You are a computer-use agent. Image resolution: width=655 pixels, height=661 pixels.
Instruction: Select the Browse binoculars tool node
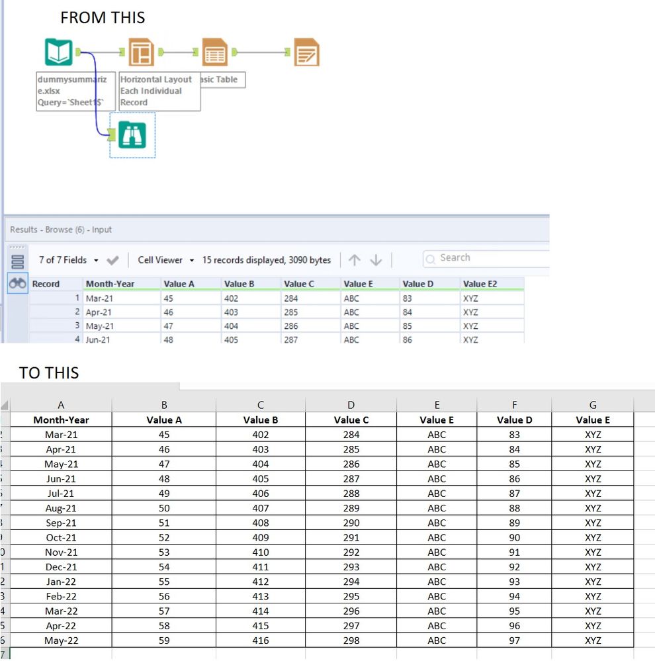pos(131,135)
